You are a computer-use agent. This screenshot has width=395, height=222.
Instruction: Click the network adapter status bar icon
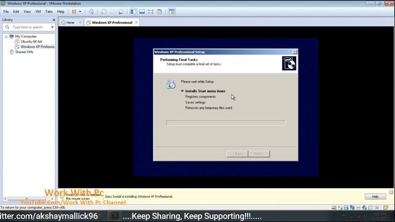(x=352, y=208)
